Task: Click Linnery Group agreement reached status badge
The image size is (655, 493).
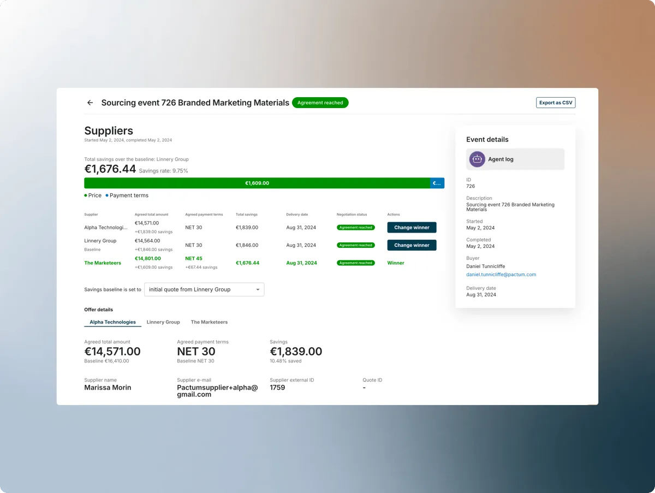Action: pos(356,245)
